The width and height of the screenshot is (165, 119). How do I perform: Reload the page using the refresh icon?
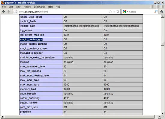(118, 12)
